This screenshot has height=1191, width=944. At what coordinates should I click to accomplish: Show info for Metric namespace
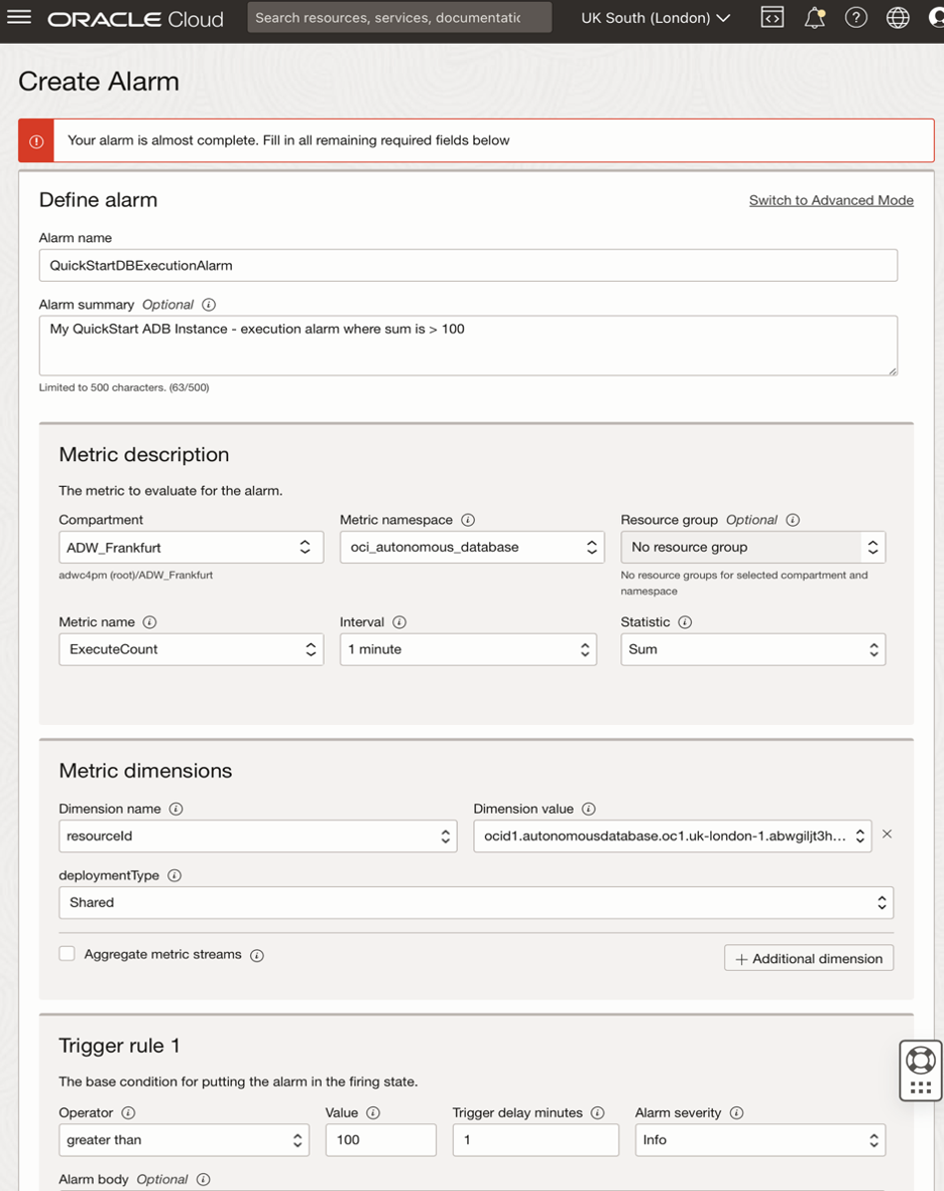[468, 520]
